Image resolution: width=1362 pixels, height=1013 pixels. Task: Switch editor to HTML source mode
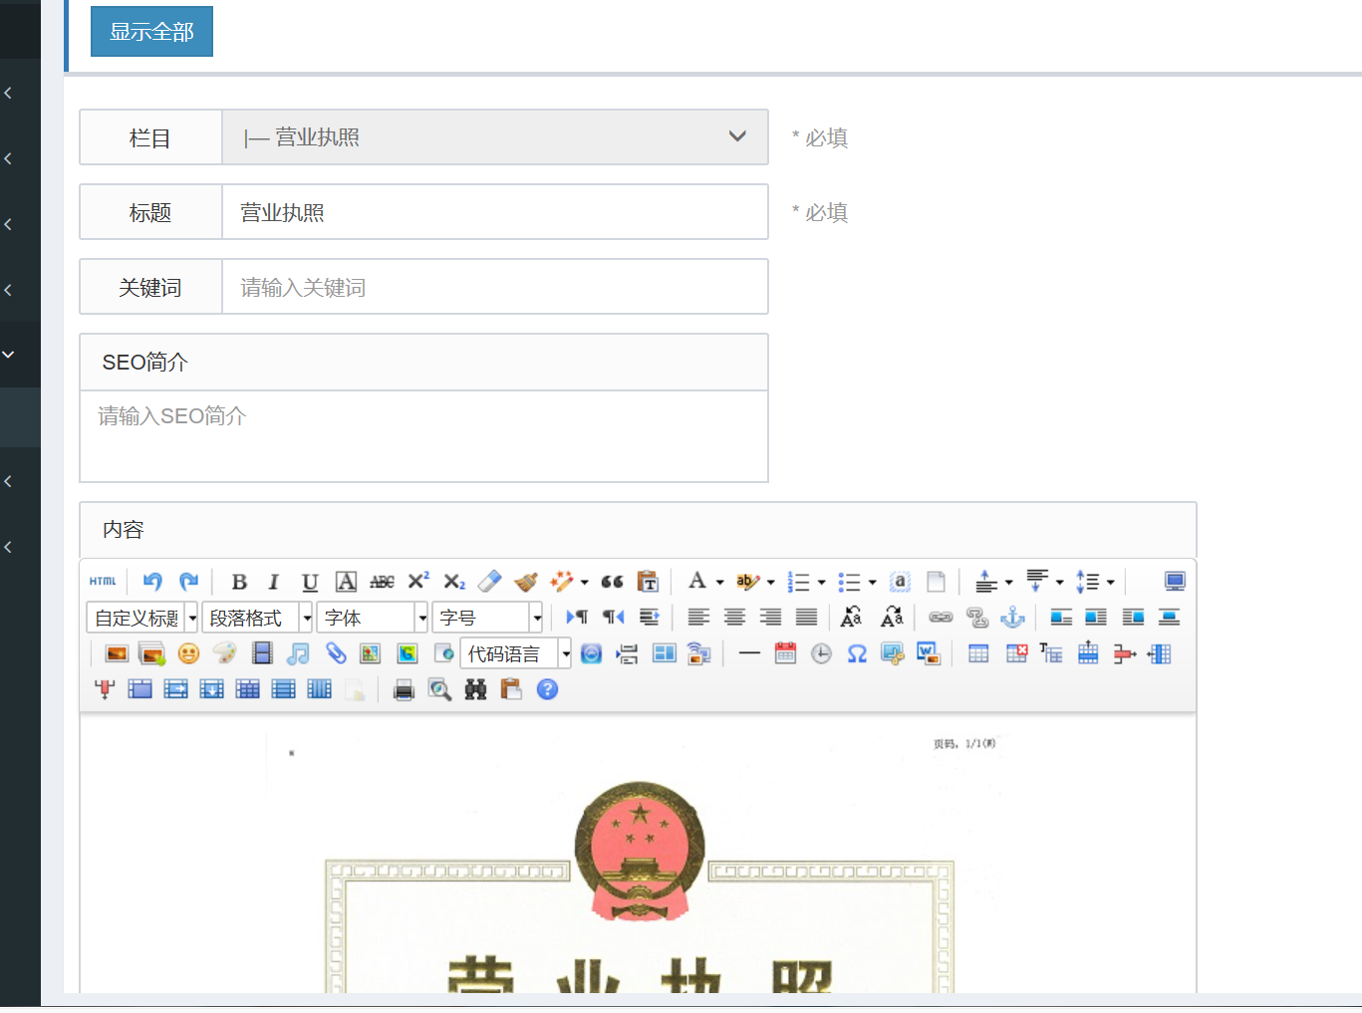click(103, 582)
